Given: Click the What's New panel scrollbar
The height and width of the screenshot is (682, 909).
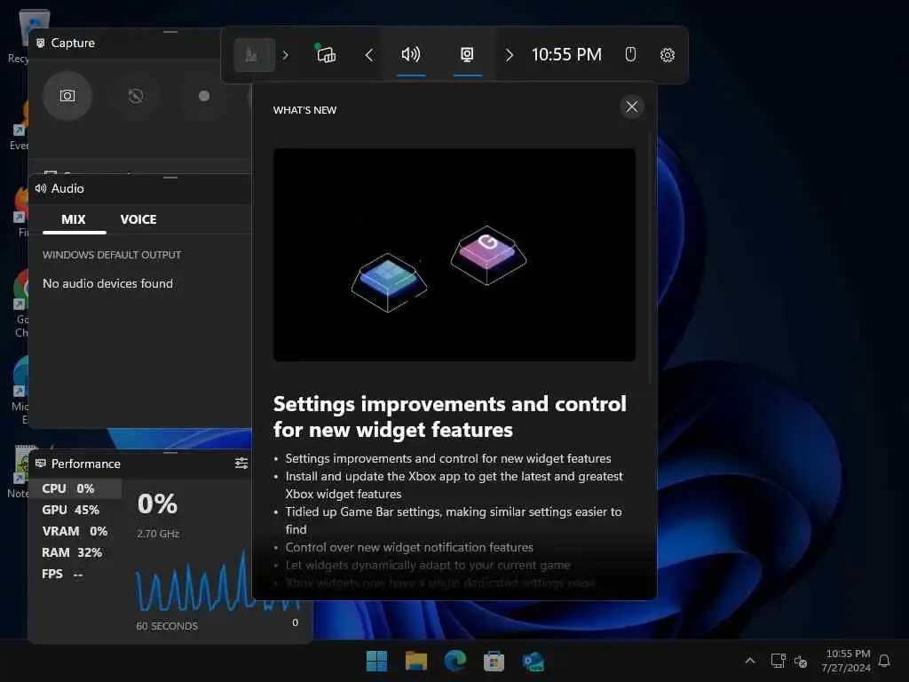Looking at the screenshot, I should tap(650, 258).
